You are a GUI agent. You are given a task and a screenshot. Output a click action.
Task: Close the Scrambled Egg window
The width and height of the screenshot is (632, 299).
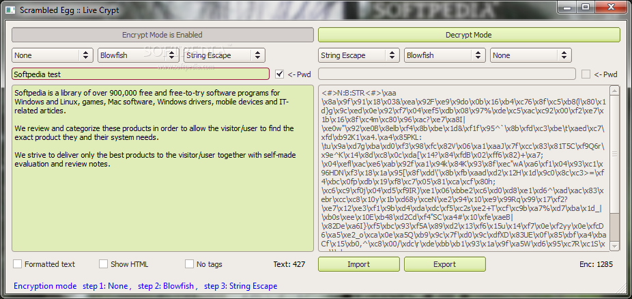click(610, 7)
